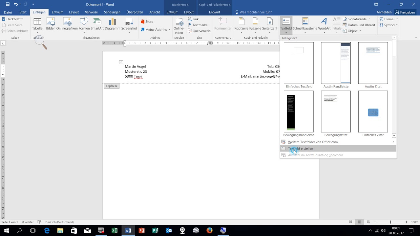Switch to the Verweise tab
Image resolution: width=420 pixels, height=236 pixels.
[x=92, y=12]
